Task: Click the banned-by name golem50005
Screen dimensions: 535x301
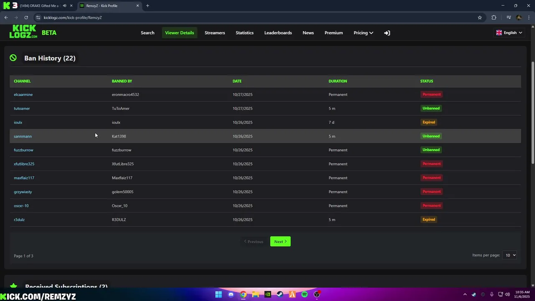Action: pos(122,192)
